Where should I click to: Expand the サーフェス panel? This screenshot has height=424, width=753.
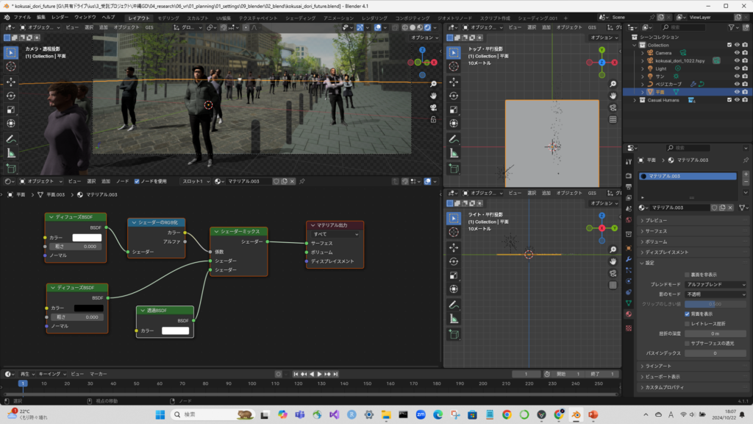[x=656, y=230]
